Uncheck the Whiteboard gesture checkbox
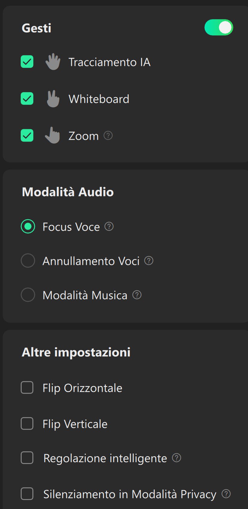The width and height of the screenshot is (248, 509). pos(27,99)
